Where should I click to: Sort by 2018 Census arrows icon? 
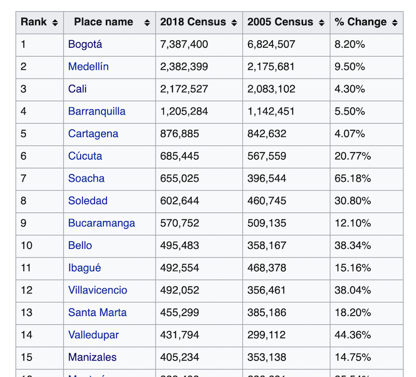(x=234, y=23)
